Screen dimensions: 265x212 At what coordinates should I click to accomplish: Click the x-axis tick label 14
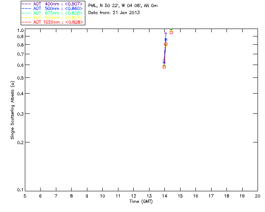165,196
